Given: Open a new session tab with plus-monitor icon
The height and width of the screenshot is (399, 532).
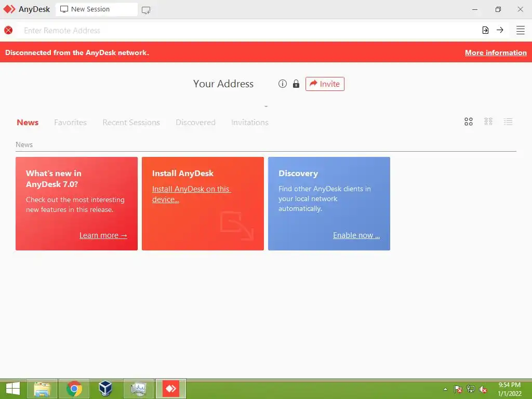Looking at the screenshot, I should point(146,10).
